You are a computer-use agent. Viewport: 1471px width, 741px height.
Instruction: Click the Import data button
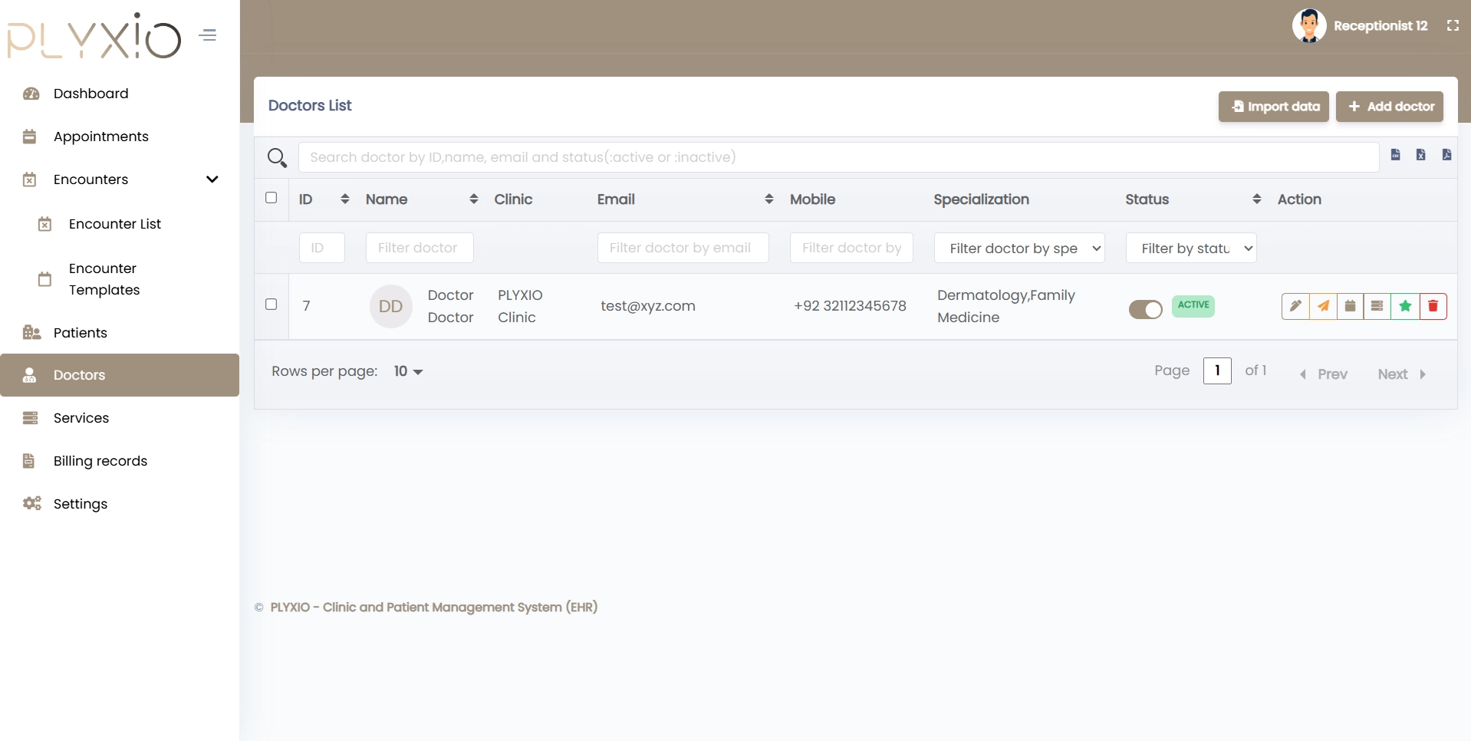point(1273,107)
